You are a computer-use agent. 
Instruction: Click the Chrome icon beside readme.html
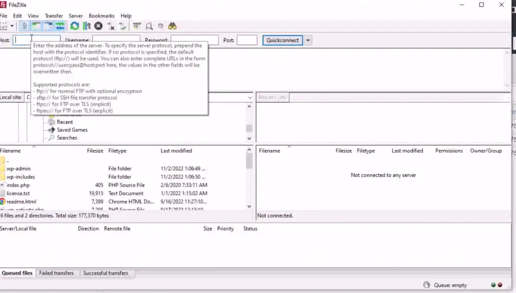(x=3, y=201)
